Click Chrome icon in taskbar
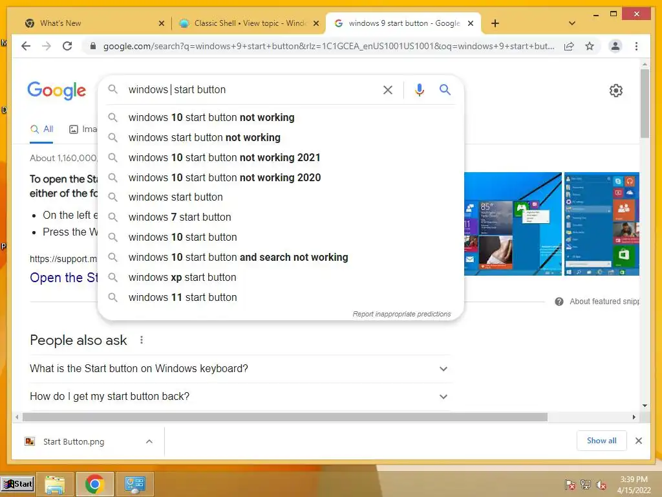Screen dimensions: 662x497 coord(94,484)
